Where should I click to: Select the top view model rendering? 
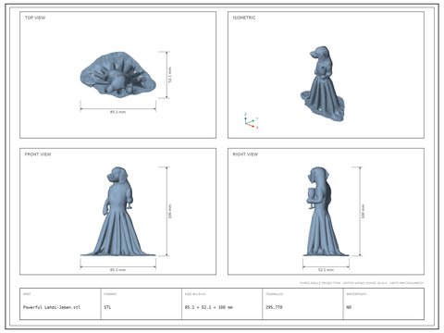117,75
